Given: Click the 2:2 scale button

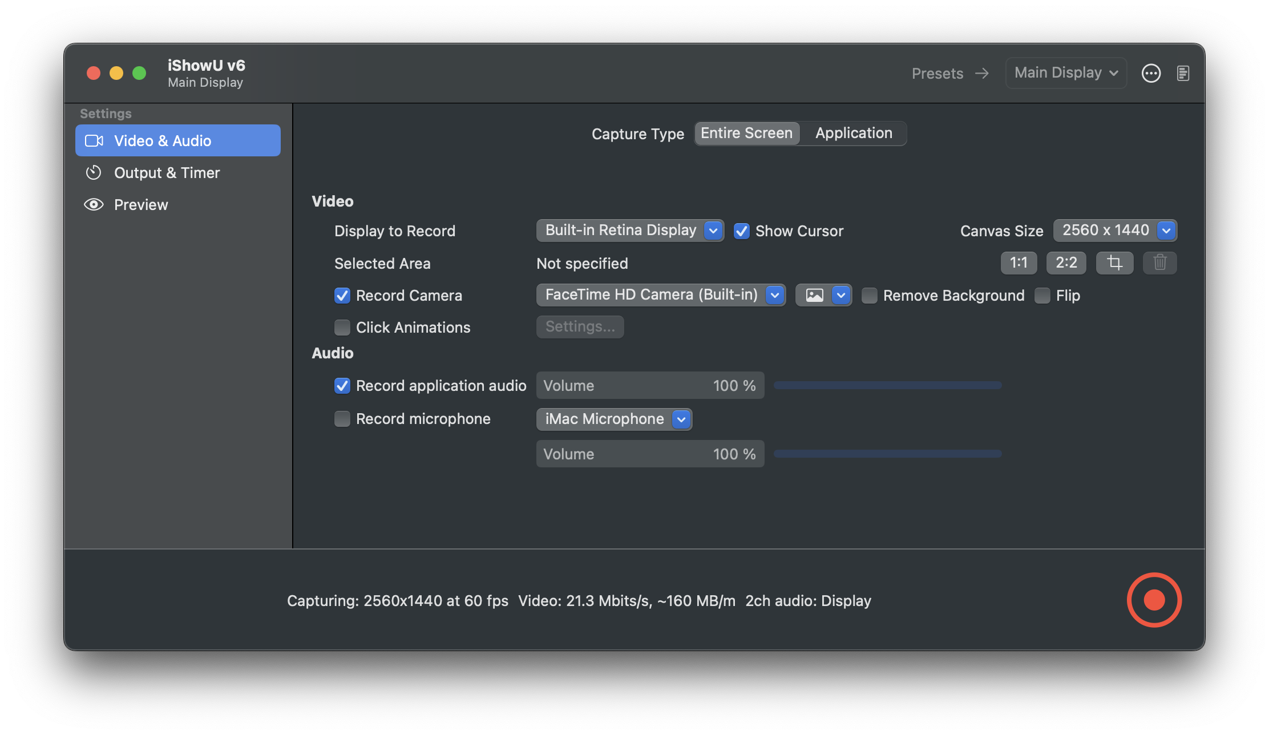Looking at the screenshot, I should (1066, 262).
